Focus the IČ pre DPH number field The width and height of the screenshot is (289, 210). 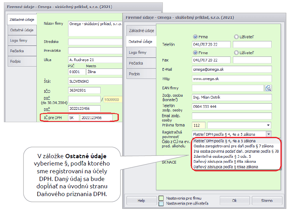tap(96, 118)
